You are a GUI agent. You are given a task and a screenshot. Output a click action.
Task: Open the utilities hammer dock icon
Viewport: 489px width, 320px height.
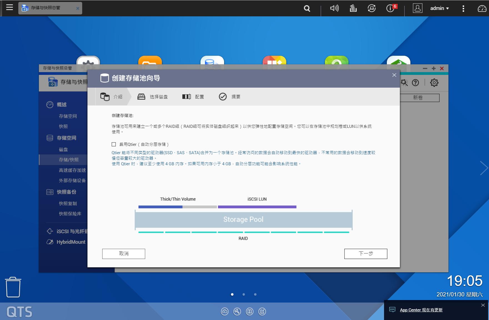tap(237, 311)
